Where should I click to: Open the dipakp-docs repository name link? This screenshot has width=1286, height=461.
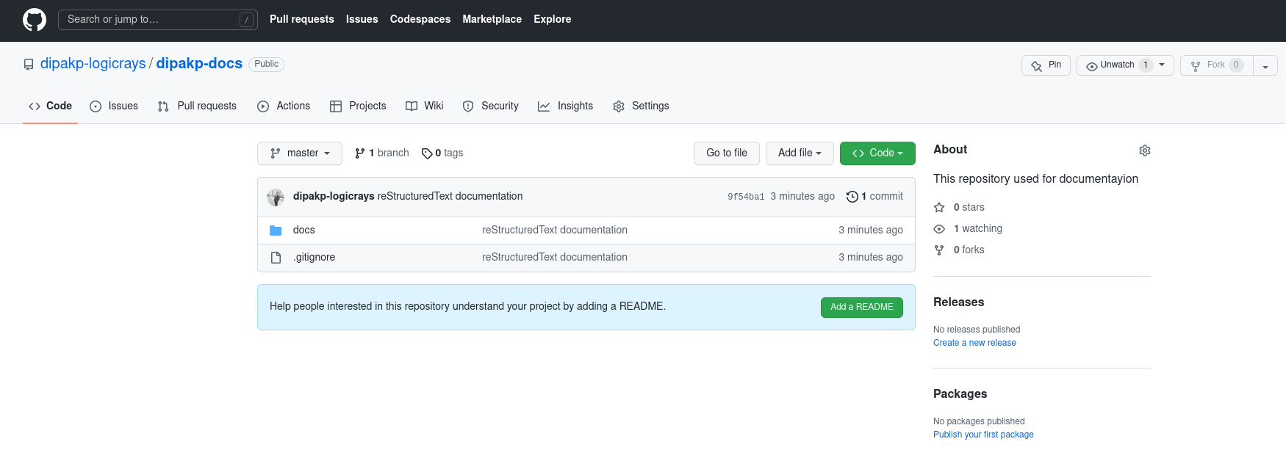[x=199, y=64]
